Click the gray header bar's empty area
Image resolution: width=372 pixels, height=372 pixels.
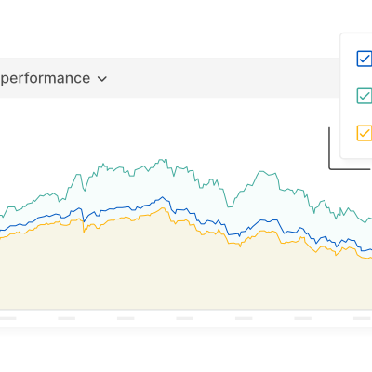[x=217, y=77]
